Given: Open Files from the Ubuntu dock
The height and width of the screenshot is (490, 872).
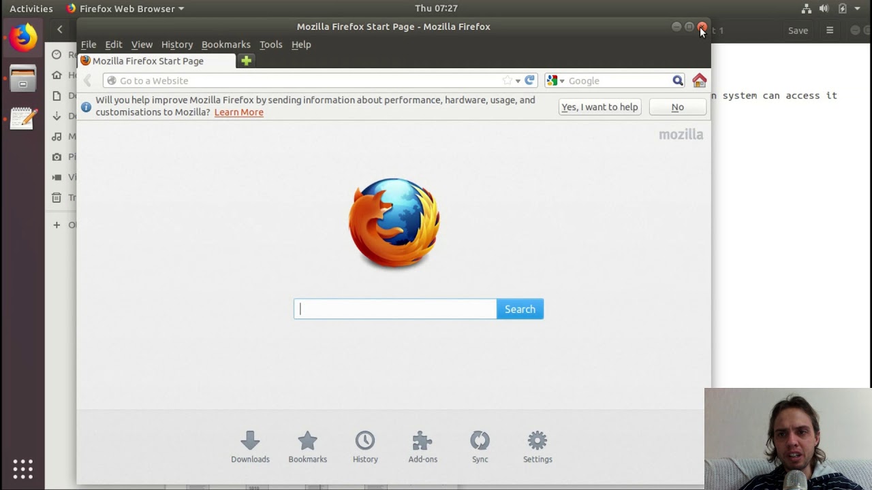Looking at the screenshot, I should 22,79.
